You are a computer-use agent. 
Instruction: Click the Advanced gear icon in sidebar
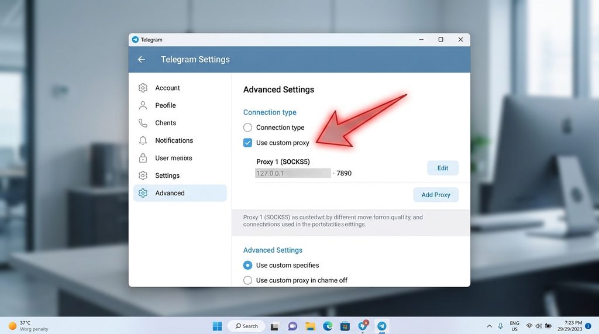143,193
